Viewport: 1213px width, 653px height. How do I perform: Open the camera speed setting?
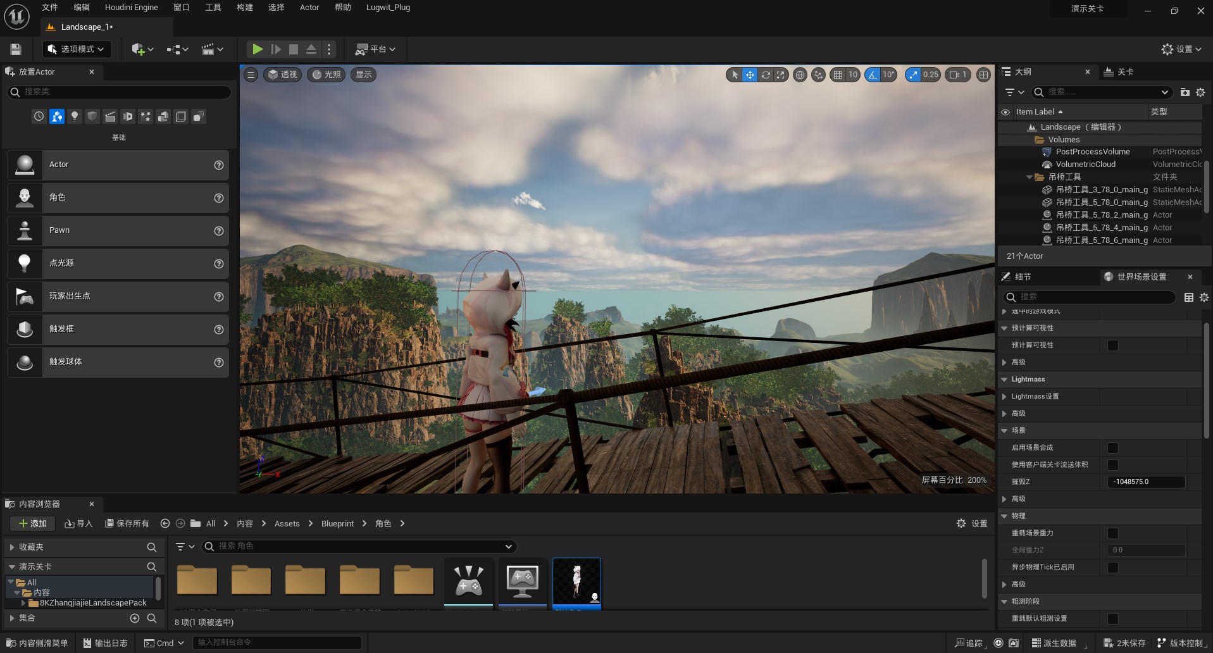[958, 75]
